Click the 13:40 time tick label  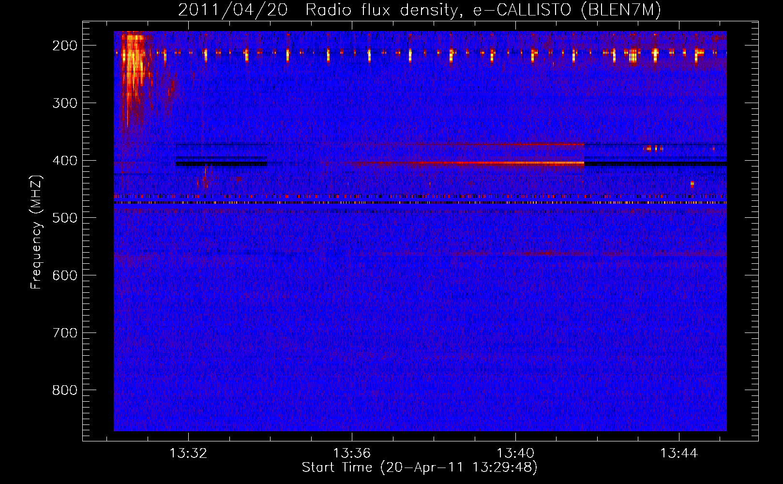(x=515, y=453)
